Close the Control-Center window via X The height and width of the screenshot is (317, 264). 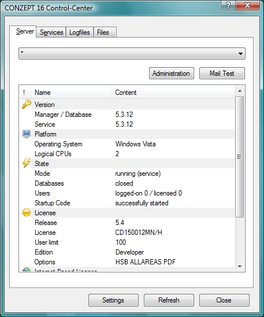coord(248,5)
